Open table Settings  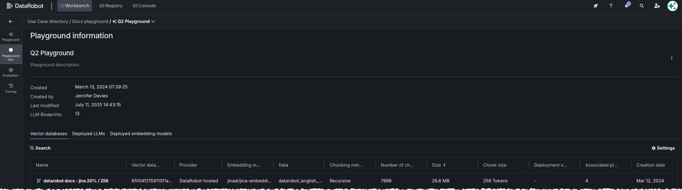click(663, 148)
